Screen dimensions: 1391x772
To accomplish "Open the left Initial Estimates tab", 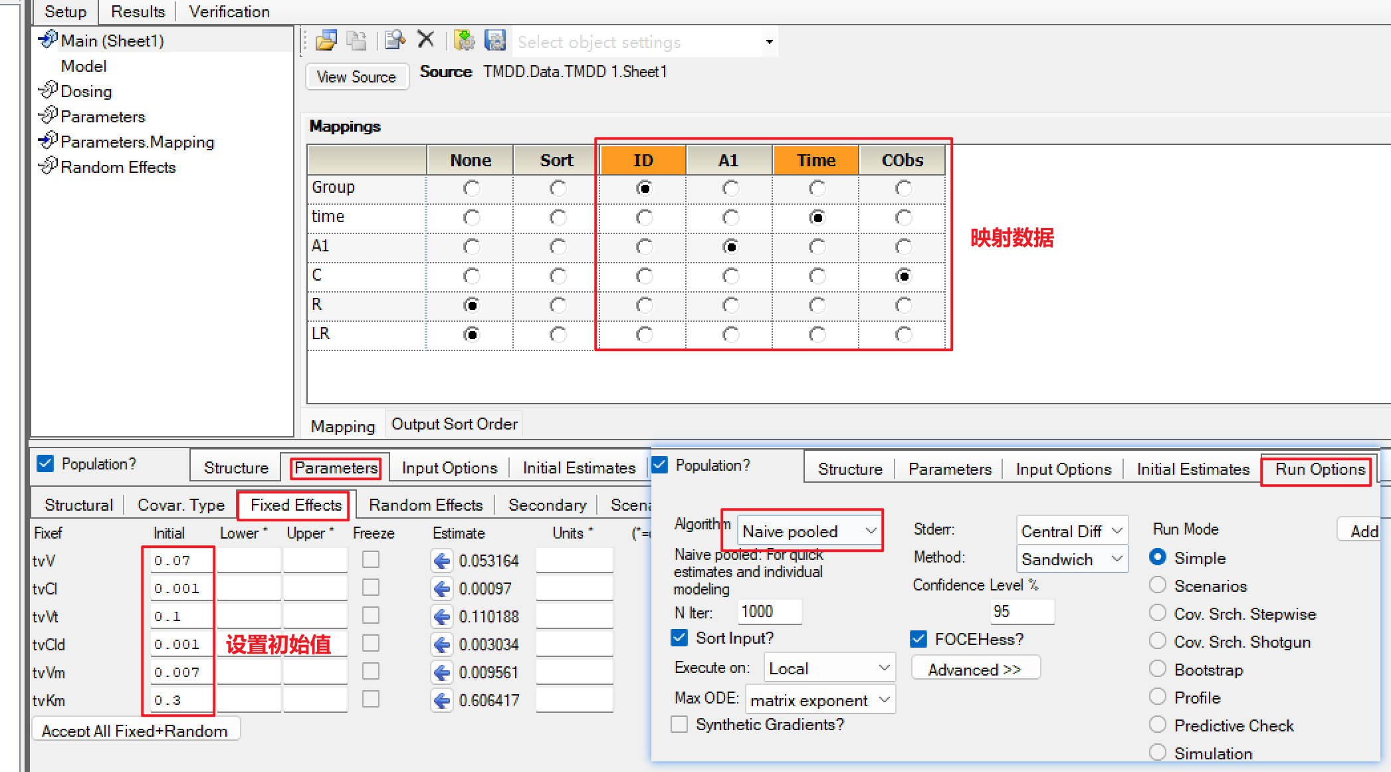I will pyautogui.click(x=579, y=468).
